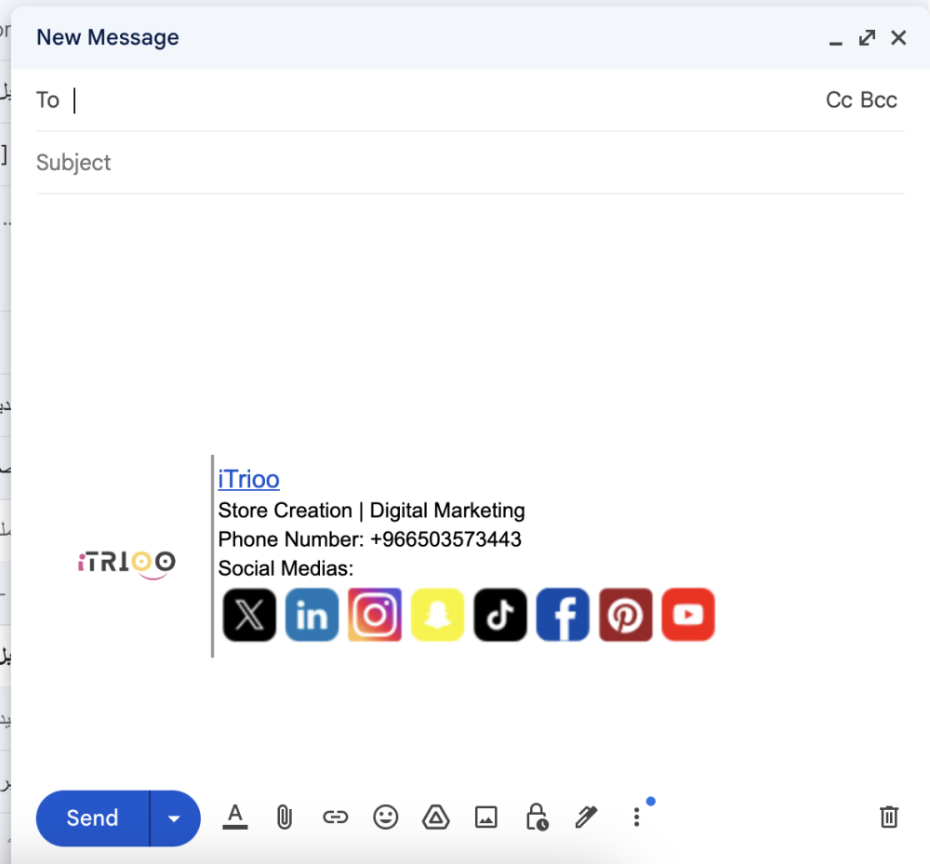Open the TikTok social icon
Image resolution: width=930 pixels, height=864 pixels.
[500, 615]
